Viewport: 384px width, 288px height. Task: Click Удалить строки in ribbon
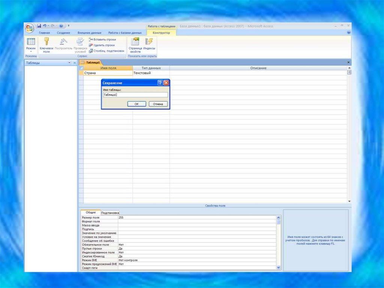tap(102, 45)
